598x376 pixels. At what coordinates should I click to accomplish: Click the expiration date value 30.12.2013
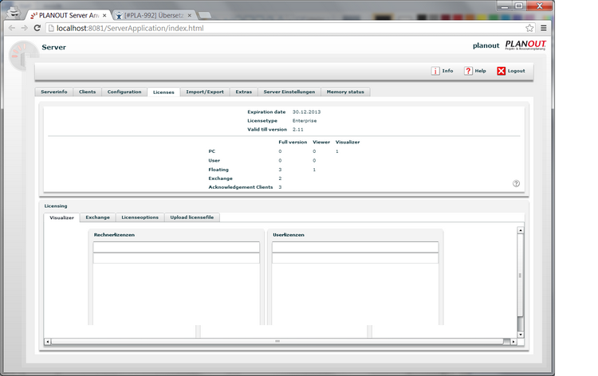307,112
